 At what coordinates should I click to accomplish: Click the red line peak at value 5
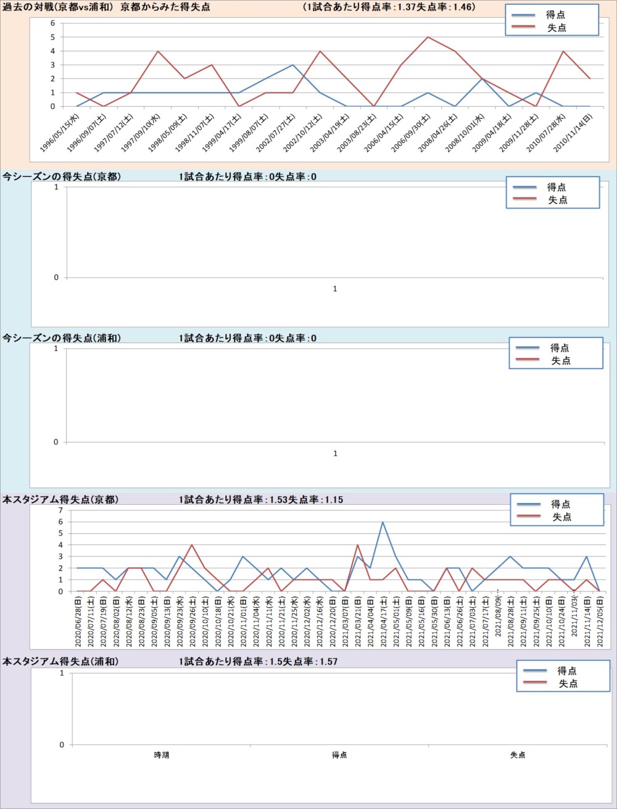428,37
